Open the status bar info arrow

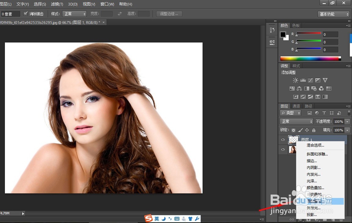click(23, 214)
